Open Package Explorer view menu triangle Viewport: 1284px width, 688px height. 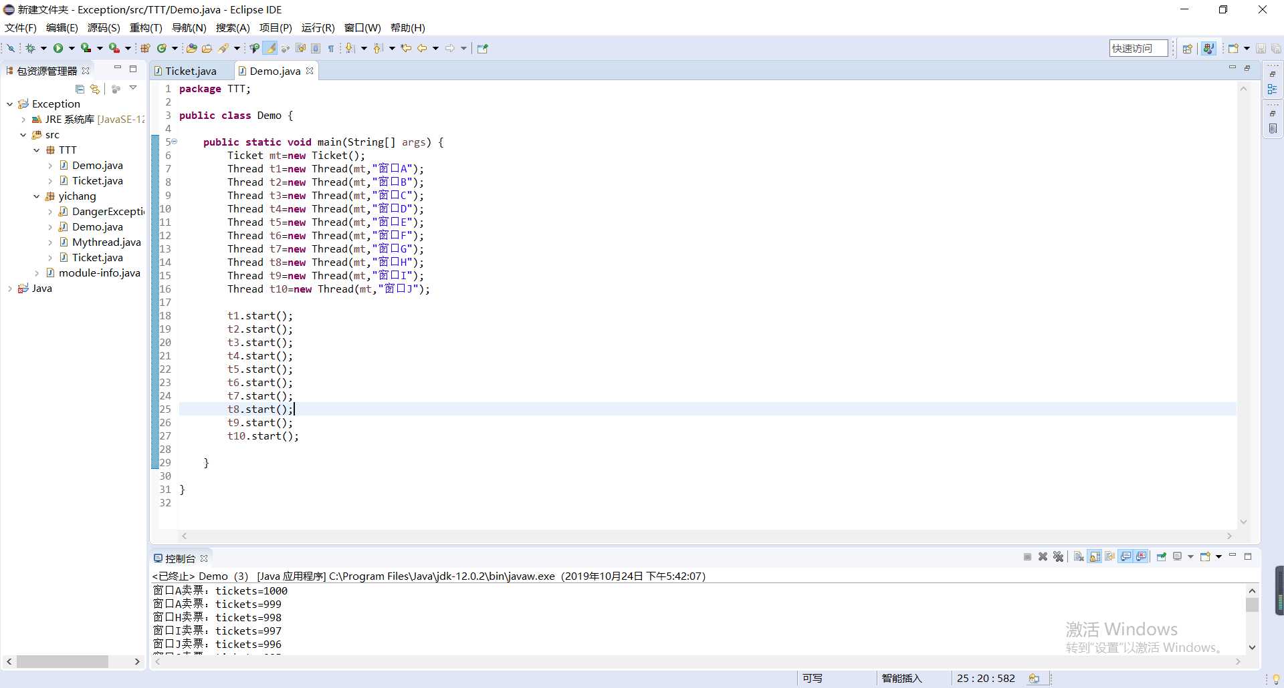(x=133, y=88)
